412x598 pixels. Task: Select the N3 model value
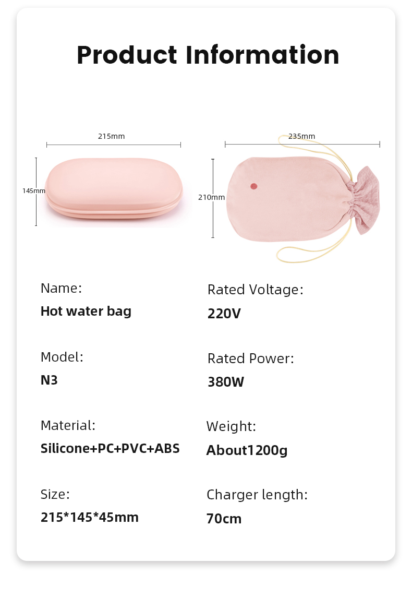49,380
